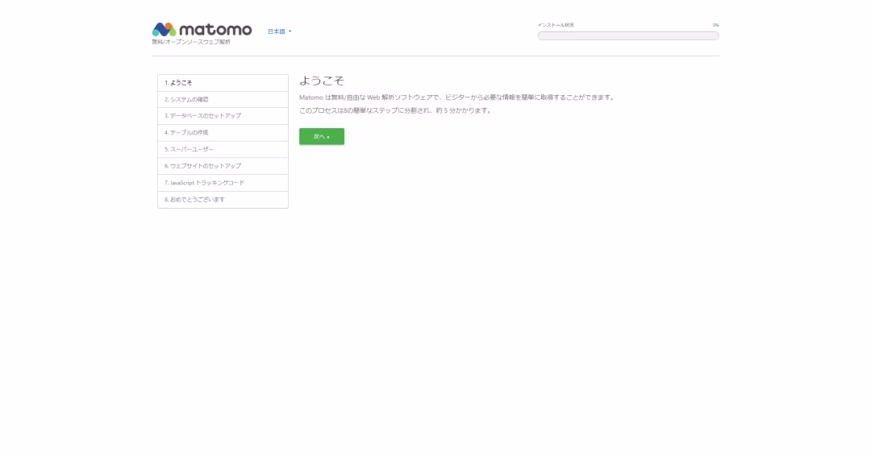871x456 pixels.
Task: Select step 8. おめでとうございます
Action: (223, 200)
